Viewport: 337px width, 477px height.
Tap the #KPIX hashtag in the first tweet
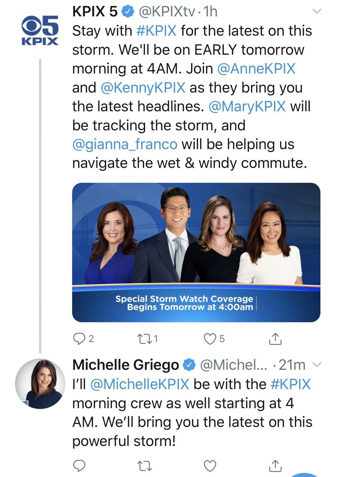point(156,30)
